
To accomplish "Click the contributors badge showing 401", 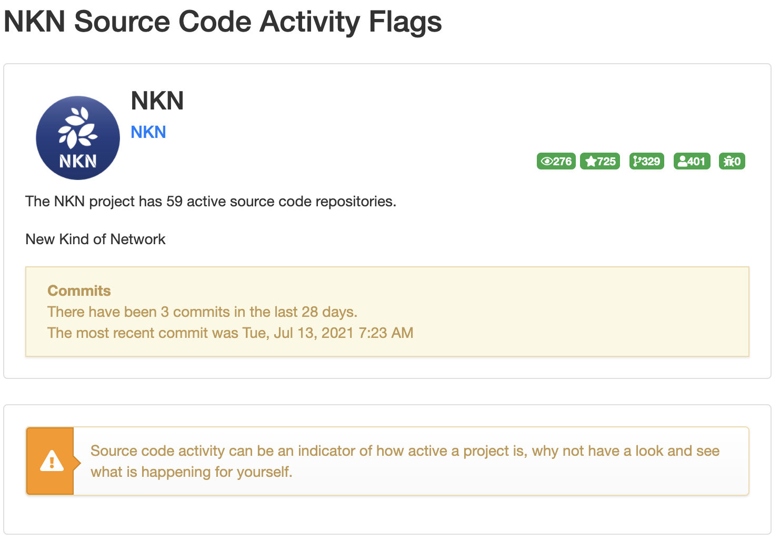I will [692, 161].
